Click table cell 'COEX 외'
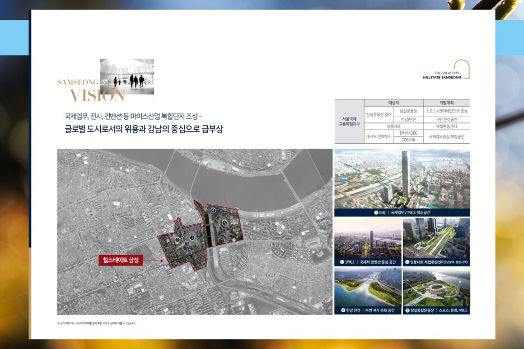 pos(408,140)
